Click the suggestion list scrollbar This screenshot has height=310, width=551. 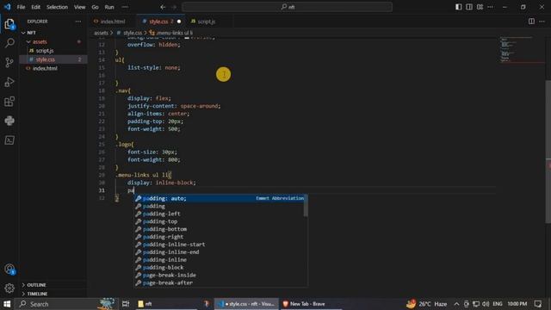coord(306,206)
